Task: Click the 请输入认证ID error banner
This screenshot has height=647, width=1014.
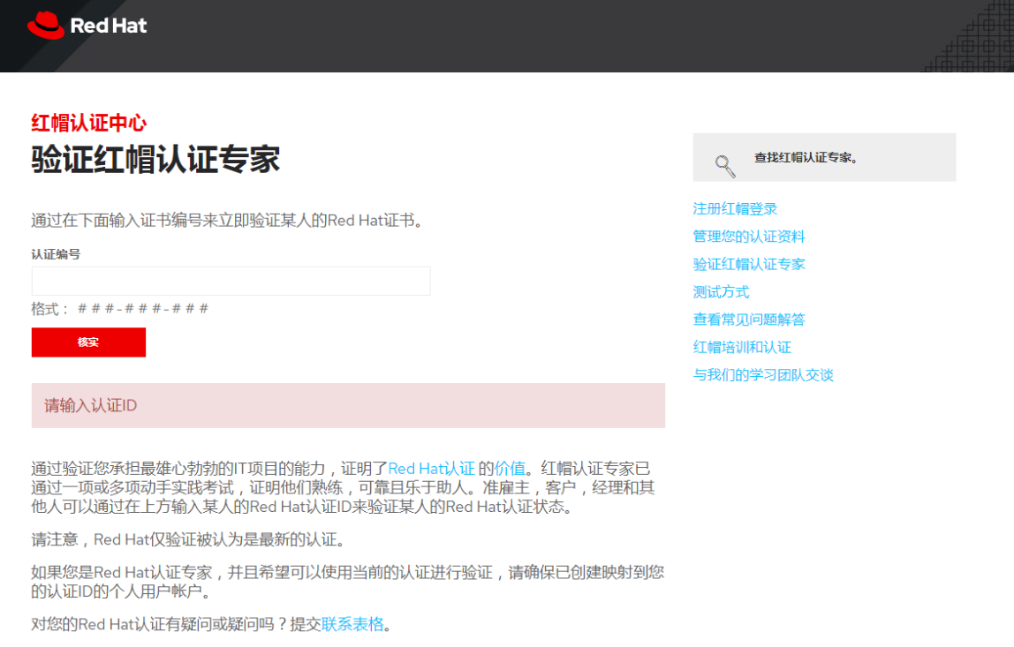Action: tap(348, 405)
